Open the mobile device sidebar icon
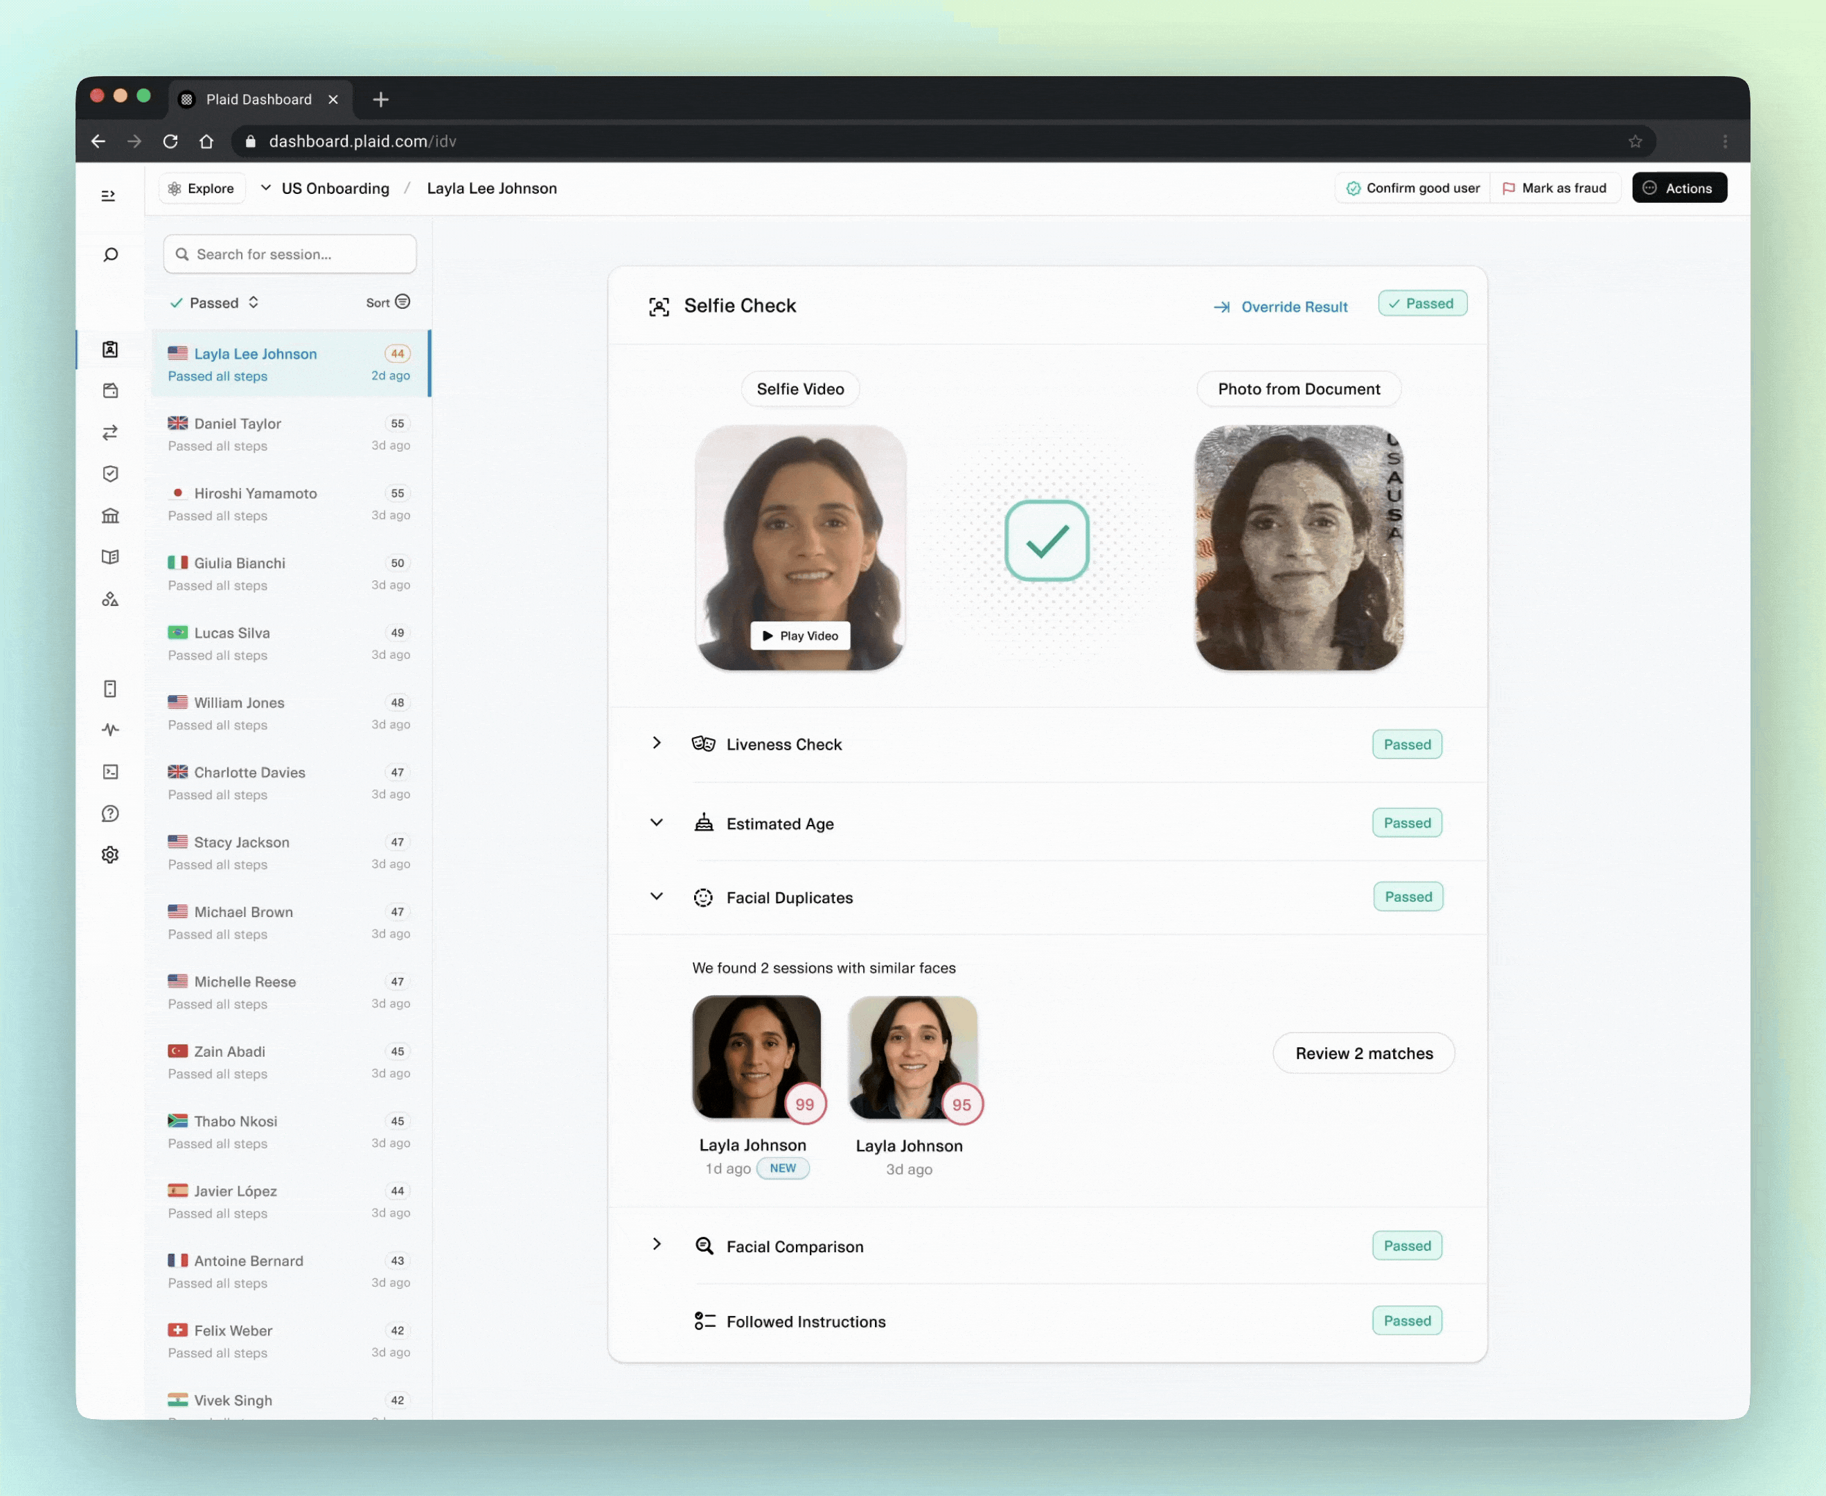 click(x=110, y=688)
